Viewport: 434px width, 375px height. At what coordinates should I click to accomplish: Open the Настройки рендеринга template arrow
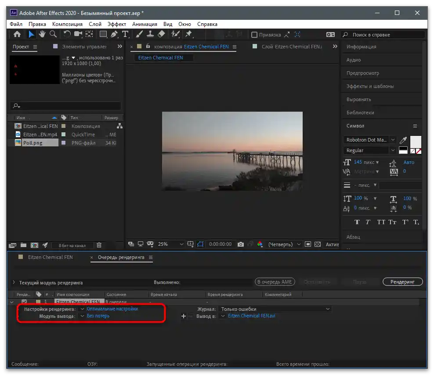pyautogui.click(x=82, y=309)
